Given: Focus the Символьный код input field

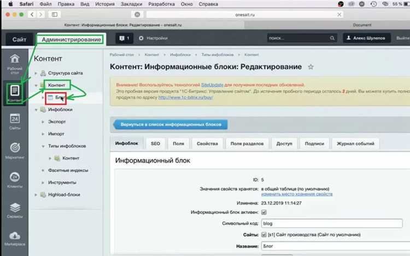Looking at the screenshot, I should coord(332,223).
